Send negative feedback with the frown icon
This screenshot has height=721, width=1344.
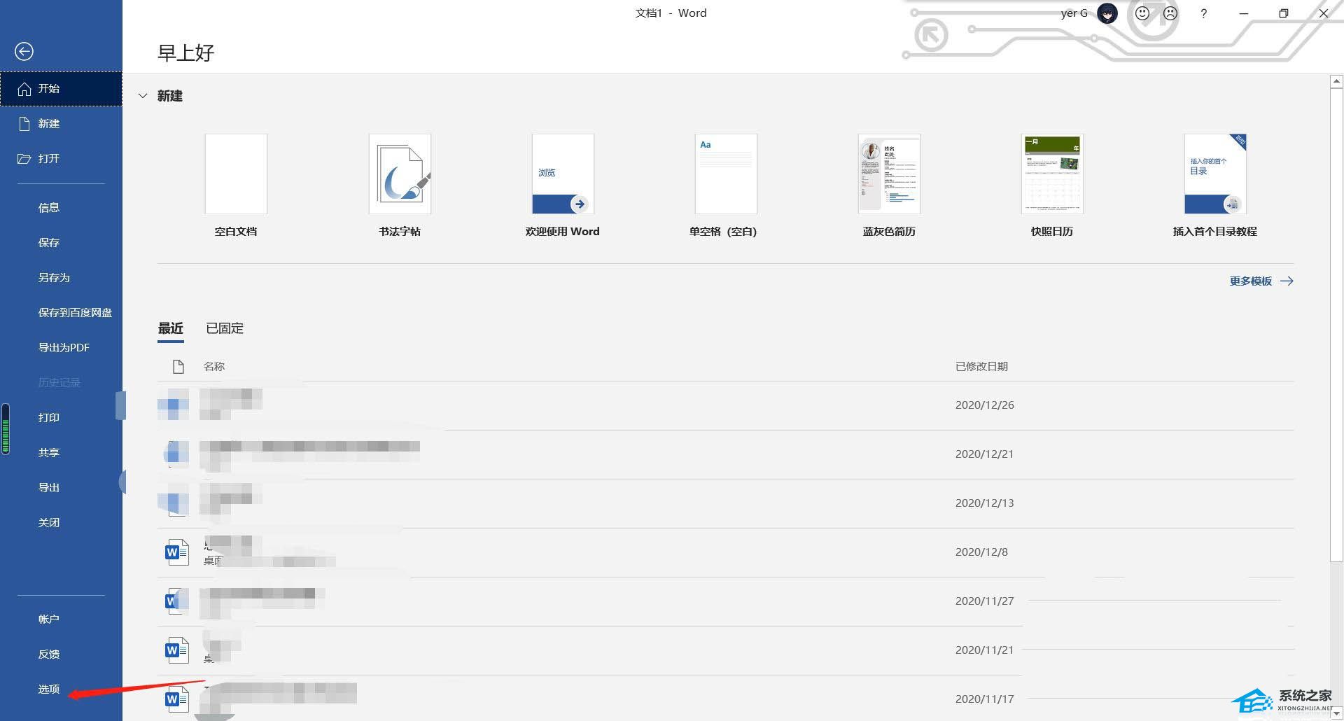point(1170,13)
